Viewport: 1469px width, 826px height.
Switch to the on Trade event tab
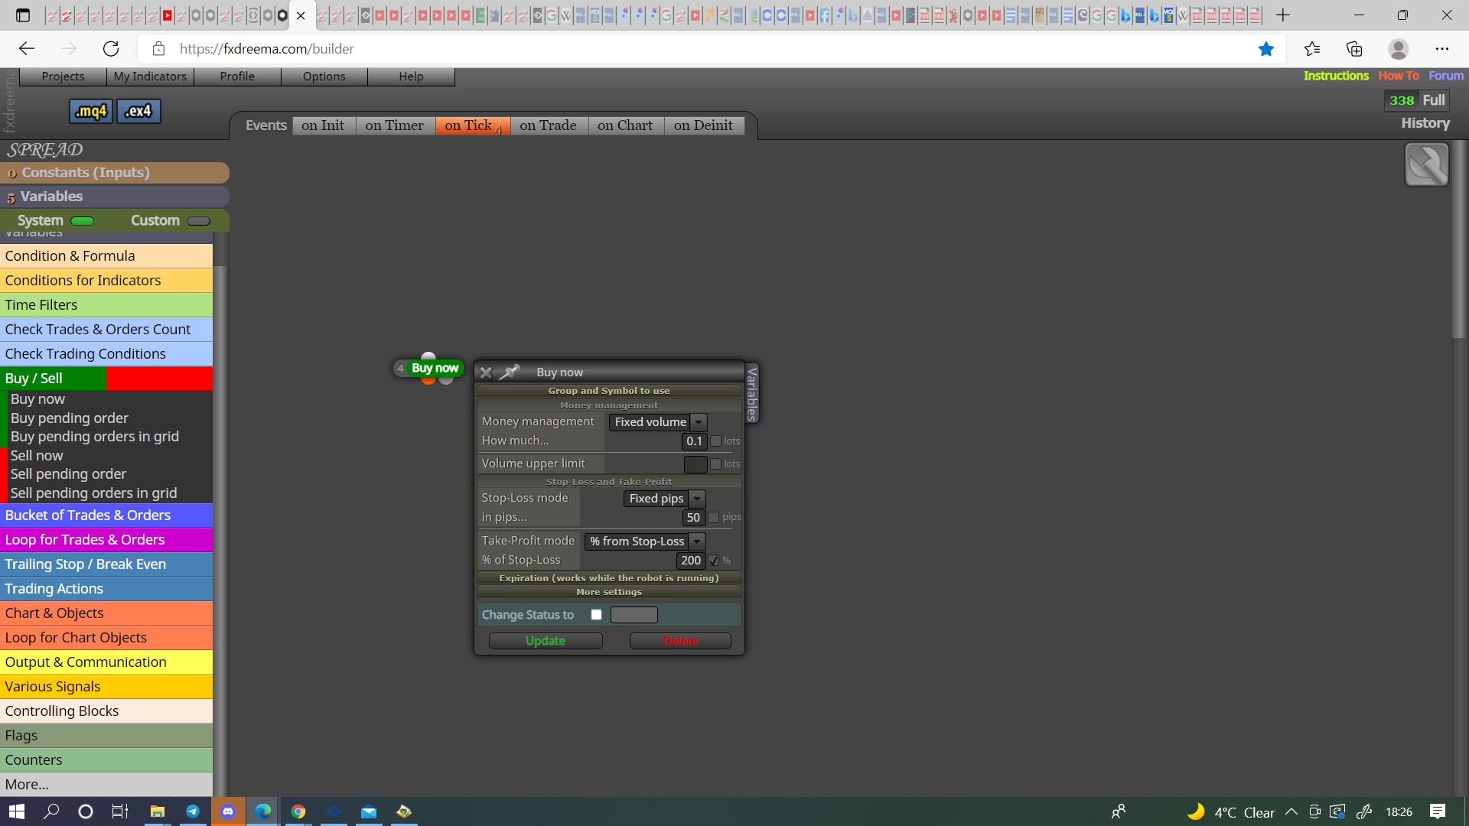click(549, 125)
